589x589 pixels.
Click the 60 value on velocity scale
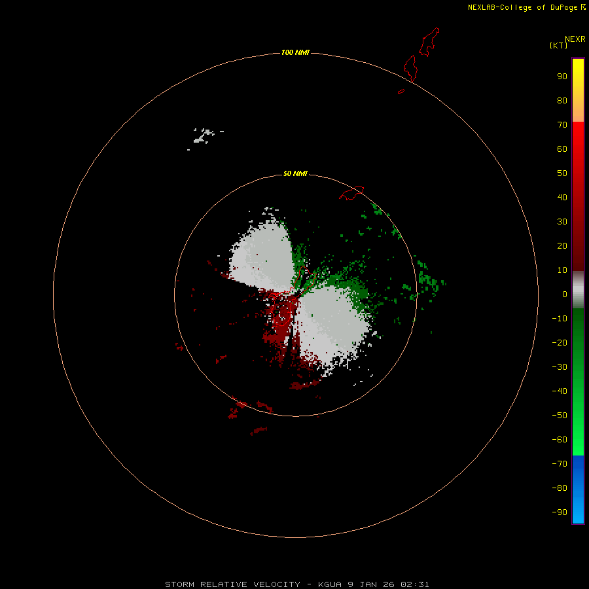(562, 149)
